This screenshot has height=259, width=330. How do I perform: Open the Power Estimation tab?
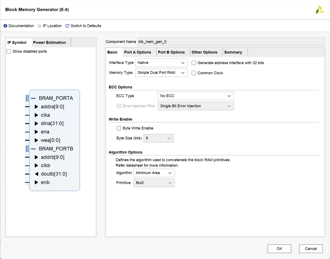coord(49,42)
